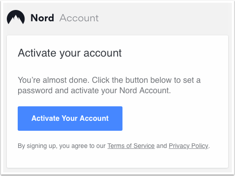Screen dimensions: 235x176
Task: Click the word "Account" on the blue button
Action: coord(94,118)
